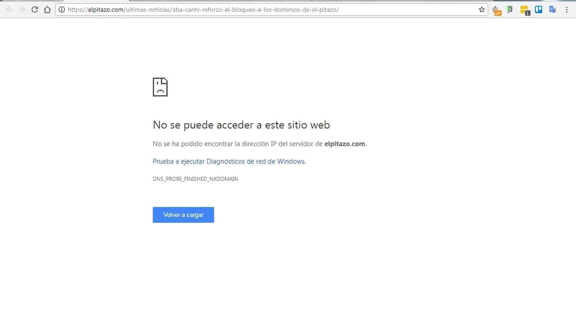The image size is (576, 331).
Task: Open the Trello extension icon
Action: pyautogui.click(x=539, y=9)
